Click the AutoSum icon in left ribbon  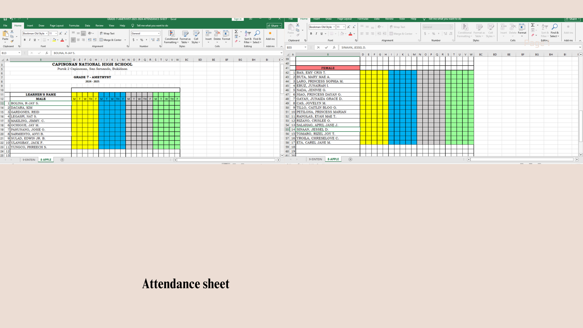pyautogui.click(x=236, y=32)
